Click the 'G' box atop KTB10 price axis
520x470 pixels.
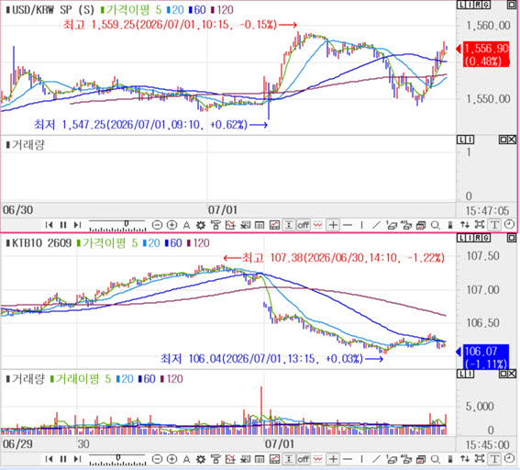click(x=486, y=238)
